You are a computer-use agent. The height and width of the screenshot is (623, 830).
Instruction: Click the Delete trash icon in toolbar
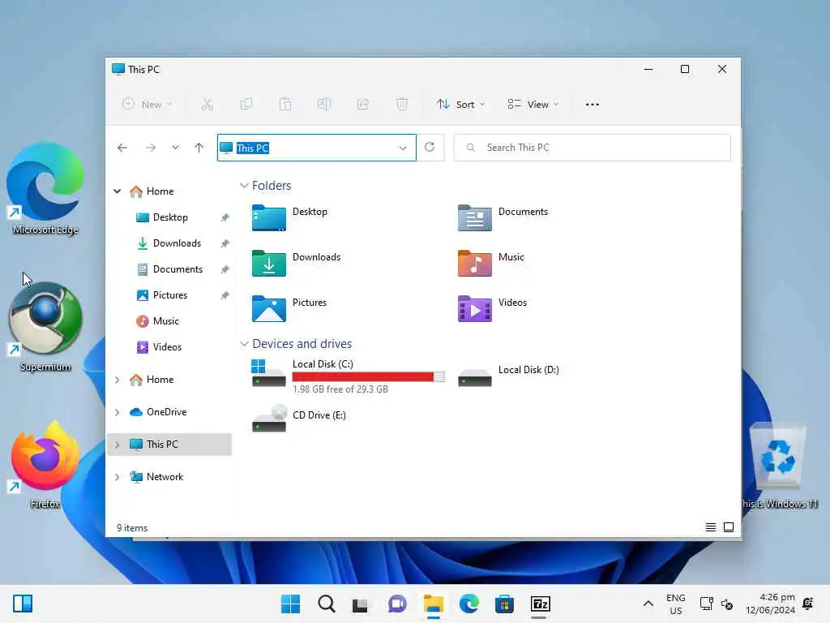pyautogui.click(x=402, y=105)
